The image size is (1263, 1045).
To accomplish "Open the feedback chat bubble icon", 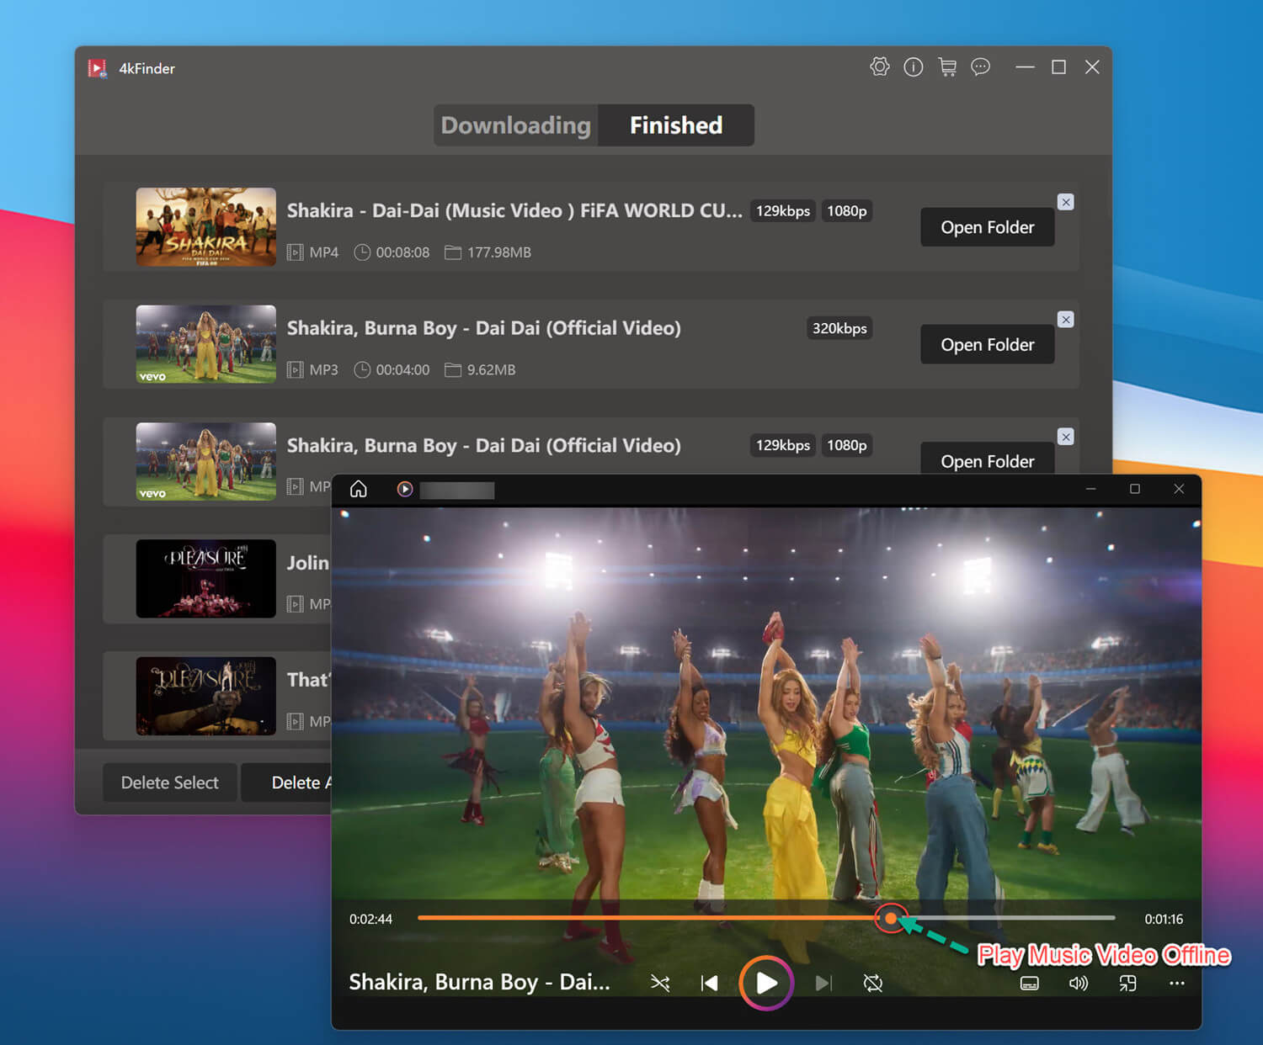I will coord(980,66).
